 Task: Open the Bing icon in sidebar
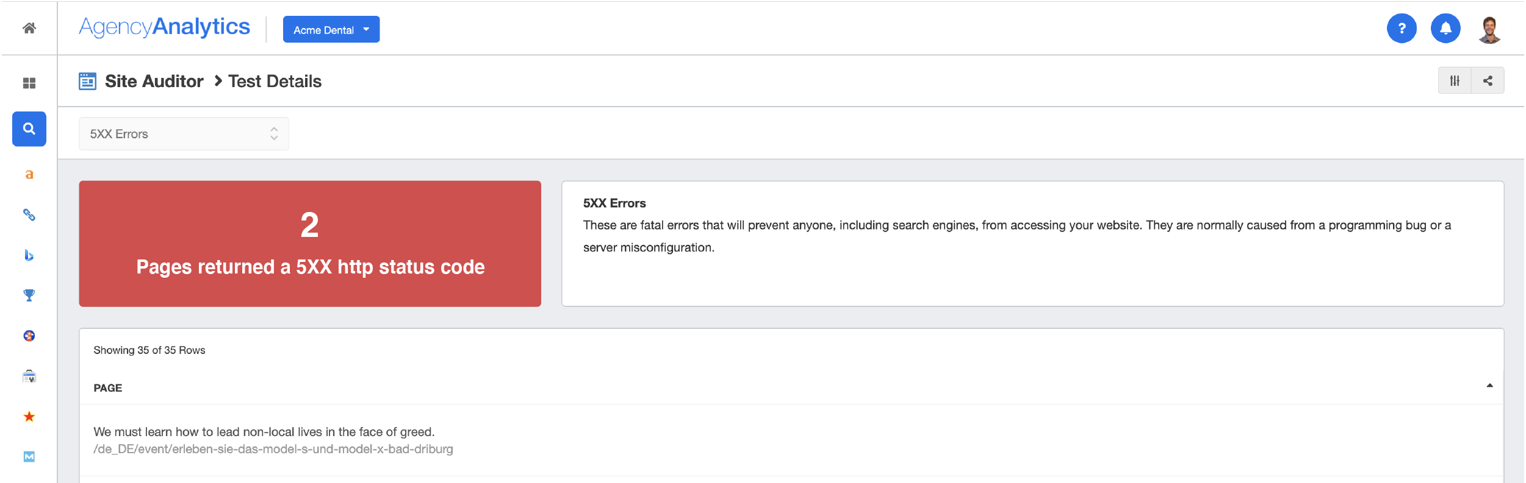[x=29, y=255]
